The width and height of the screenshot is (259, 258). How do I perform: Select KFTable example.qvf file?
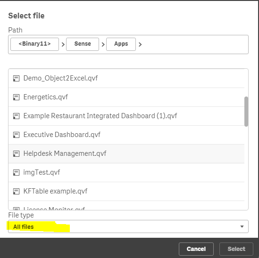[x=55, y=191]
